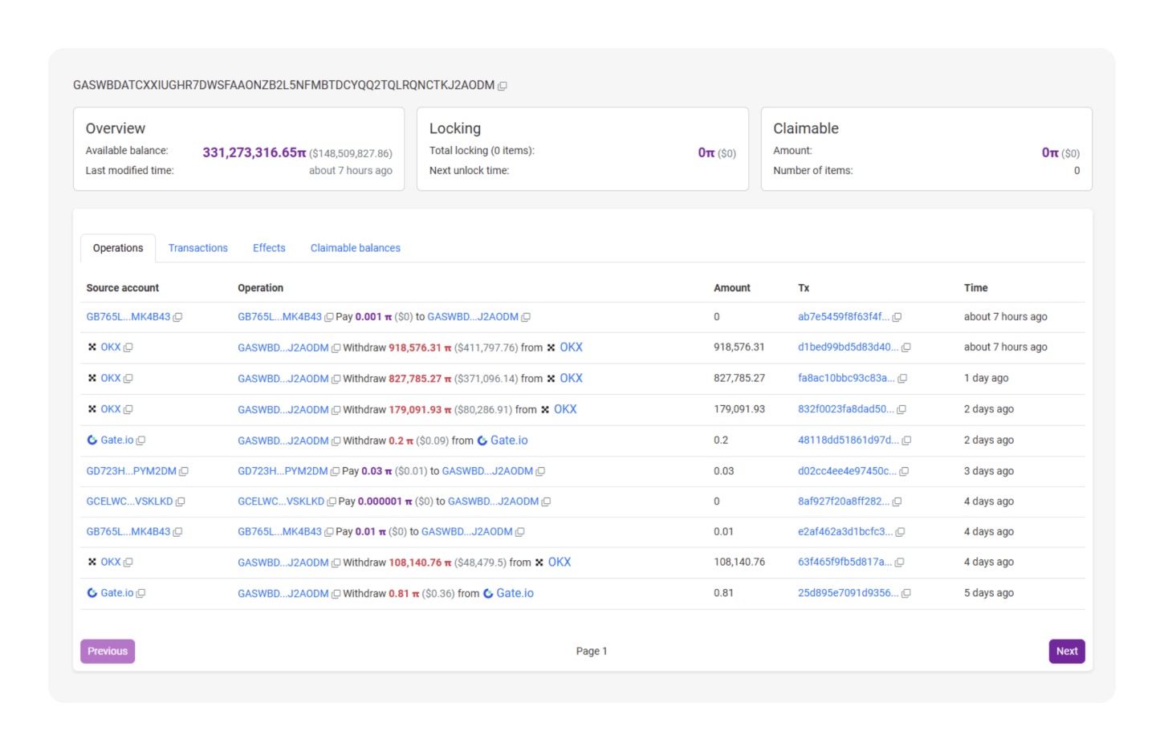This screenshot has height=735, width=1164.
Task: Copy the GD723H...PYM2DM source account
Action: click(184, 472)
